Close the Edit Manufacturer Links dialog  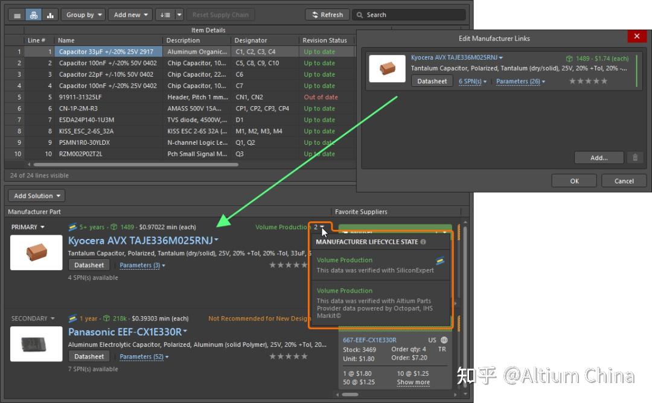[x=637, y=36]
